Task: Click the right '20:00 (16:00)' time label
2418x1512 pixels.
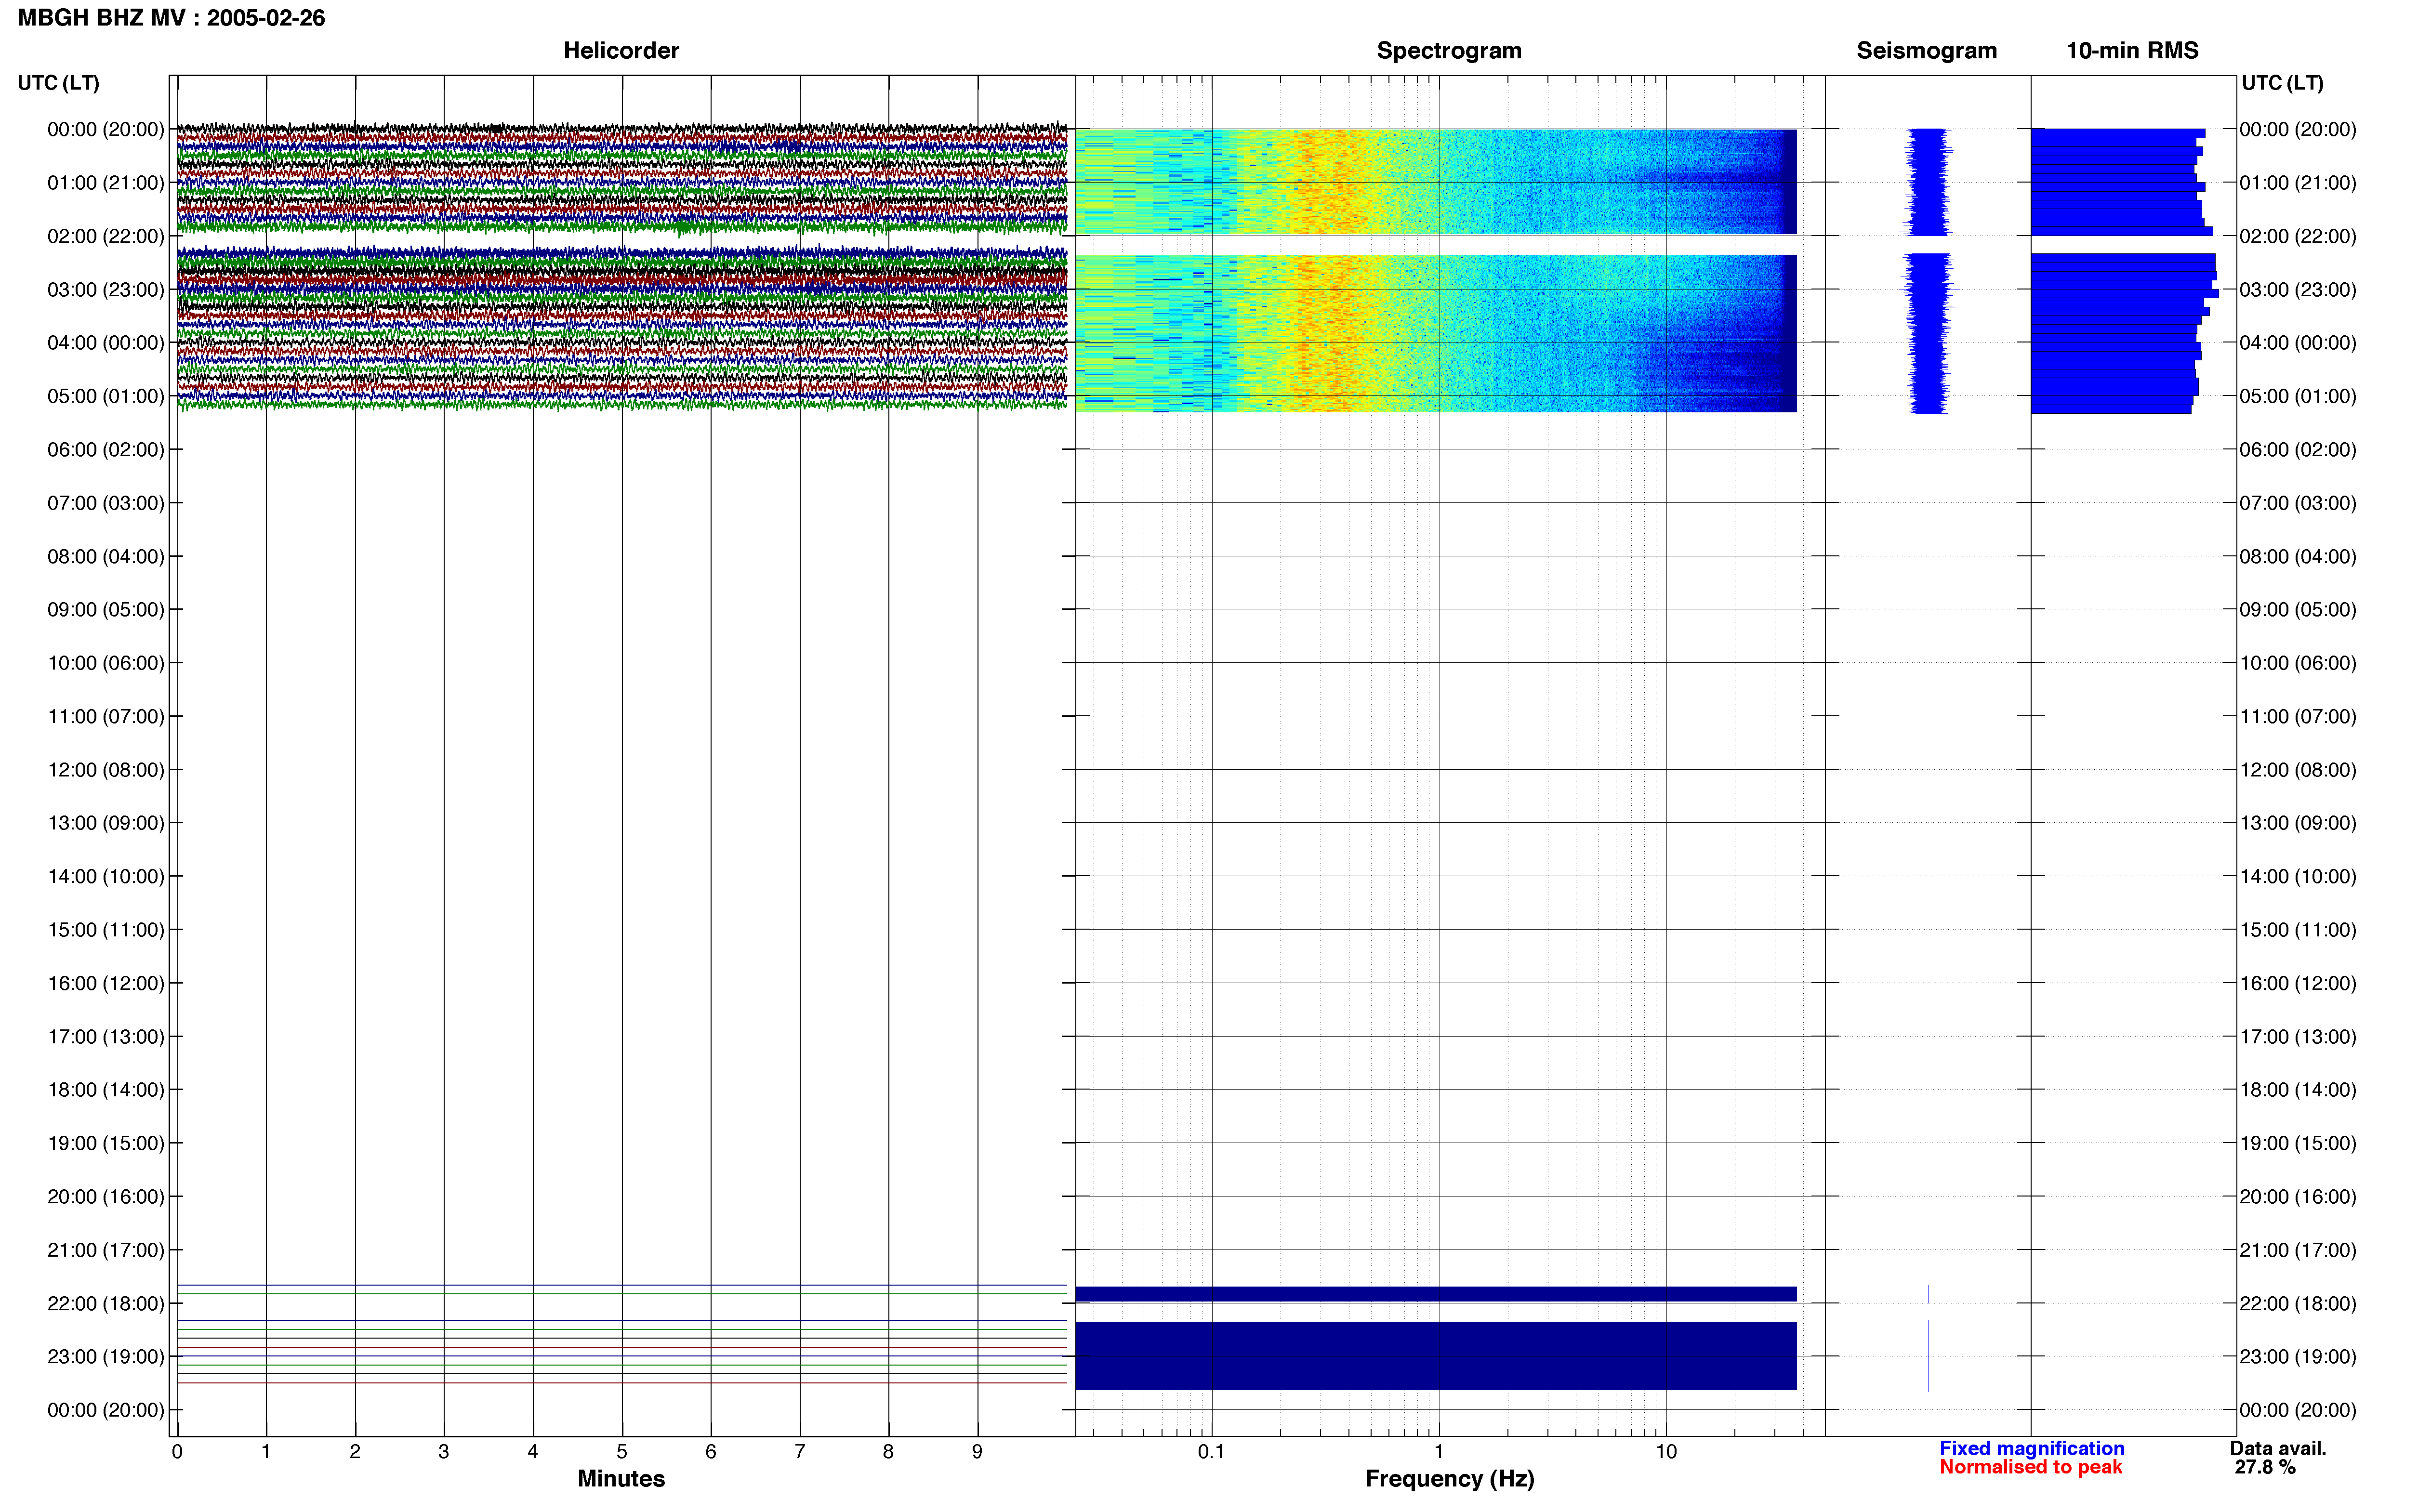Action: click(2298, 1197)
